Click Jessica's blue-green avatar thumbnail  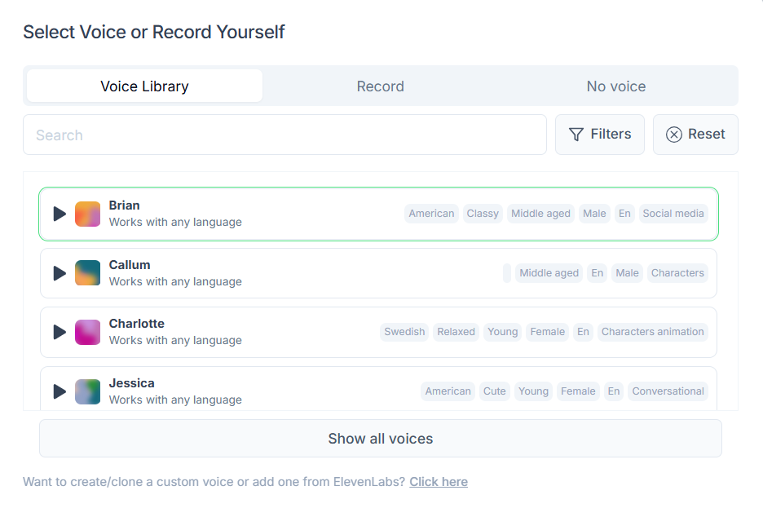pyautogui.click(x=87, y=391)
